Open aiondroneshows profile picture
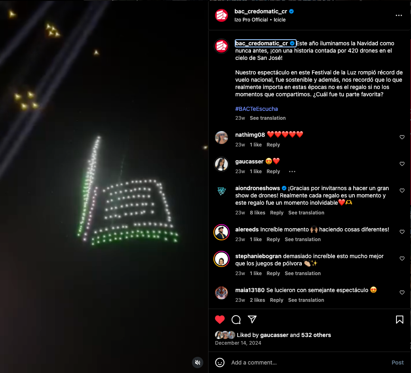 [x=221, y=191]
